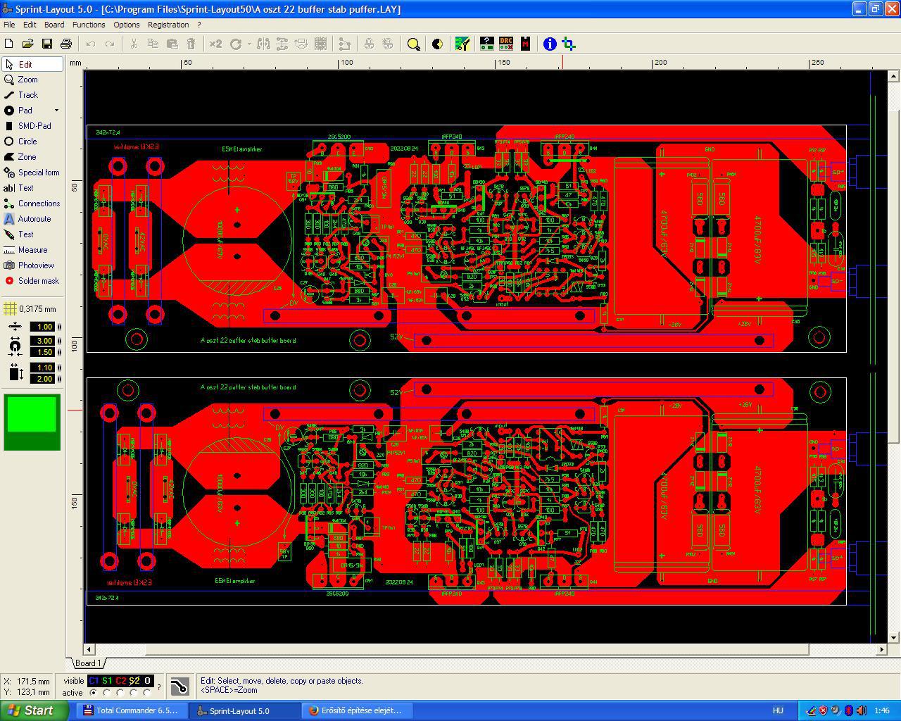Click the track width 1.00 field
This screenshot has width=901, height=721.
coord(42,327)
